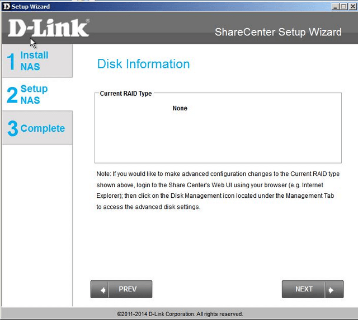Click the D icon in the title bar
Viewport: 358px width, 320px height.
point(7,6)
